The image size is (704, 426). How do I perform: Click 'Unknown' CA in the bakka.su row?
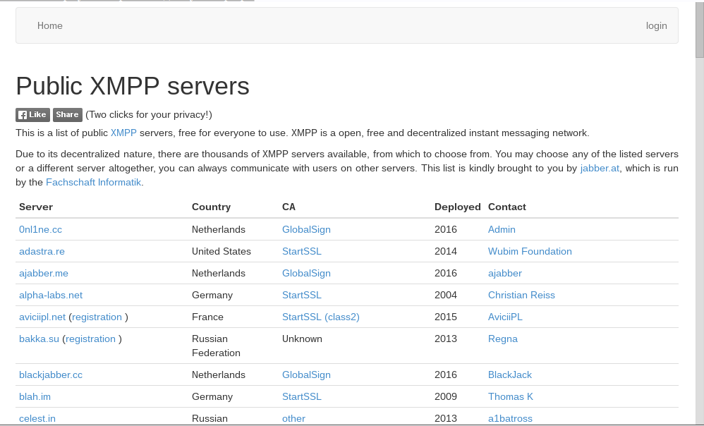tap(302, 339)
